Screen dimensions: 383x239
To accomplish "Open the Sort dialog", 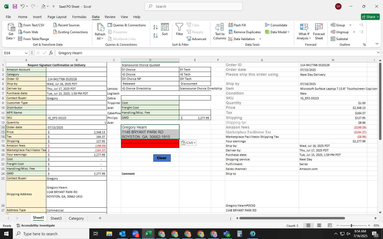I will (165, 29).
